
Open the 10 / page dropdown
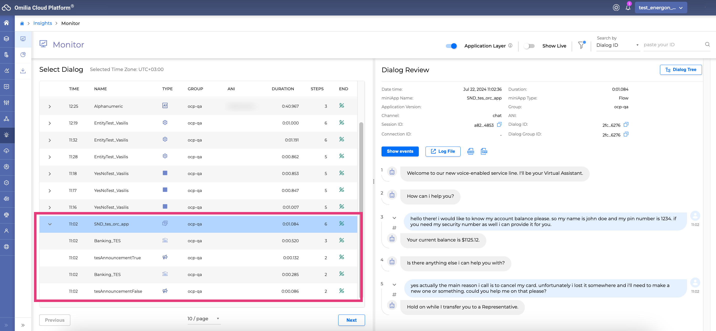coord(203,318)
